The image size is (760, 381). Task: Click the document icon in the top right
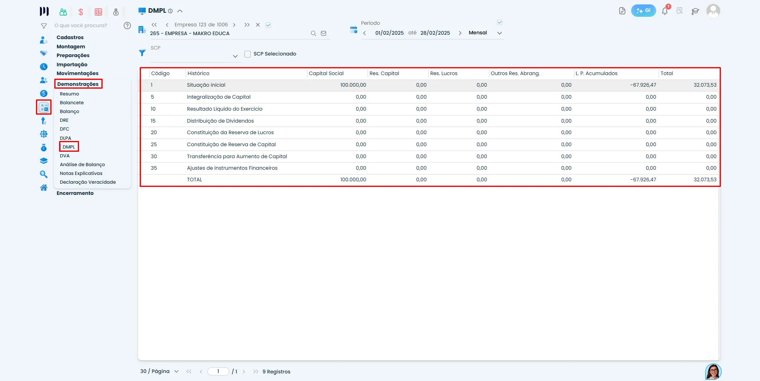[x=622, y=11]
